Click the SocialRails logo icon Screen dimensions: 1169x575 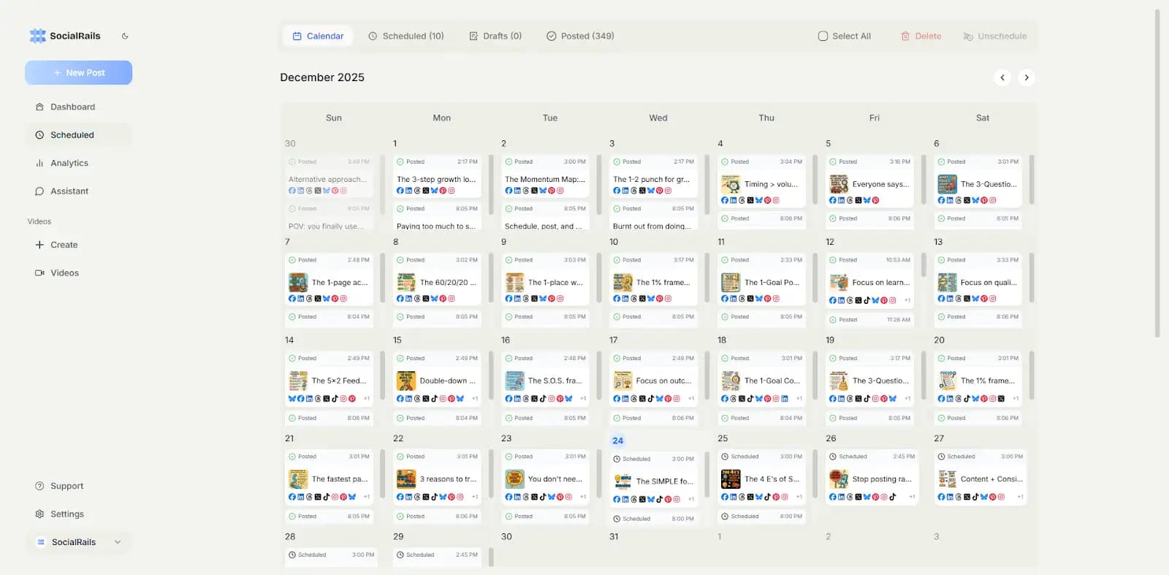[37, 36]
